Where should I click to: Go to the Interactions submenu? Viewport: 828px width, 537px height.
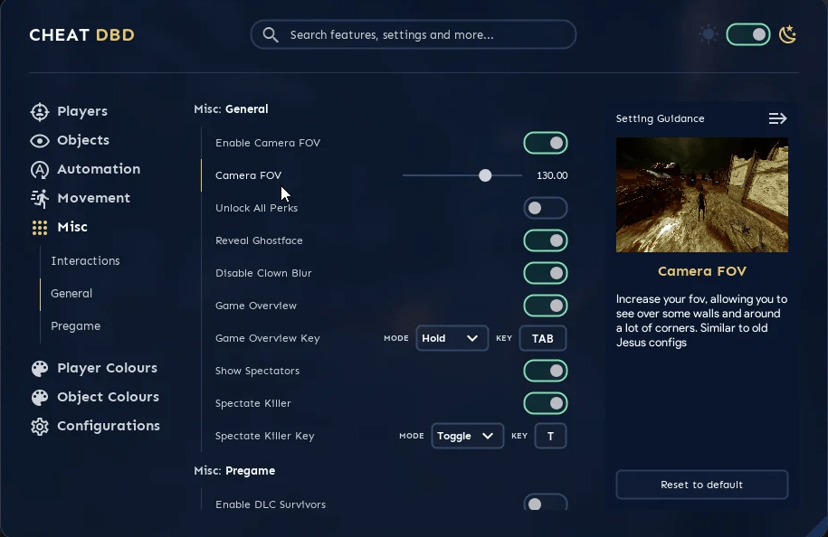(85, 260)
